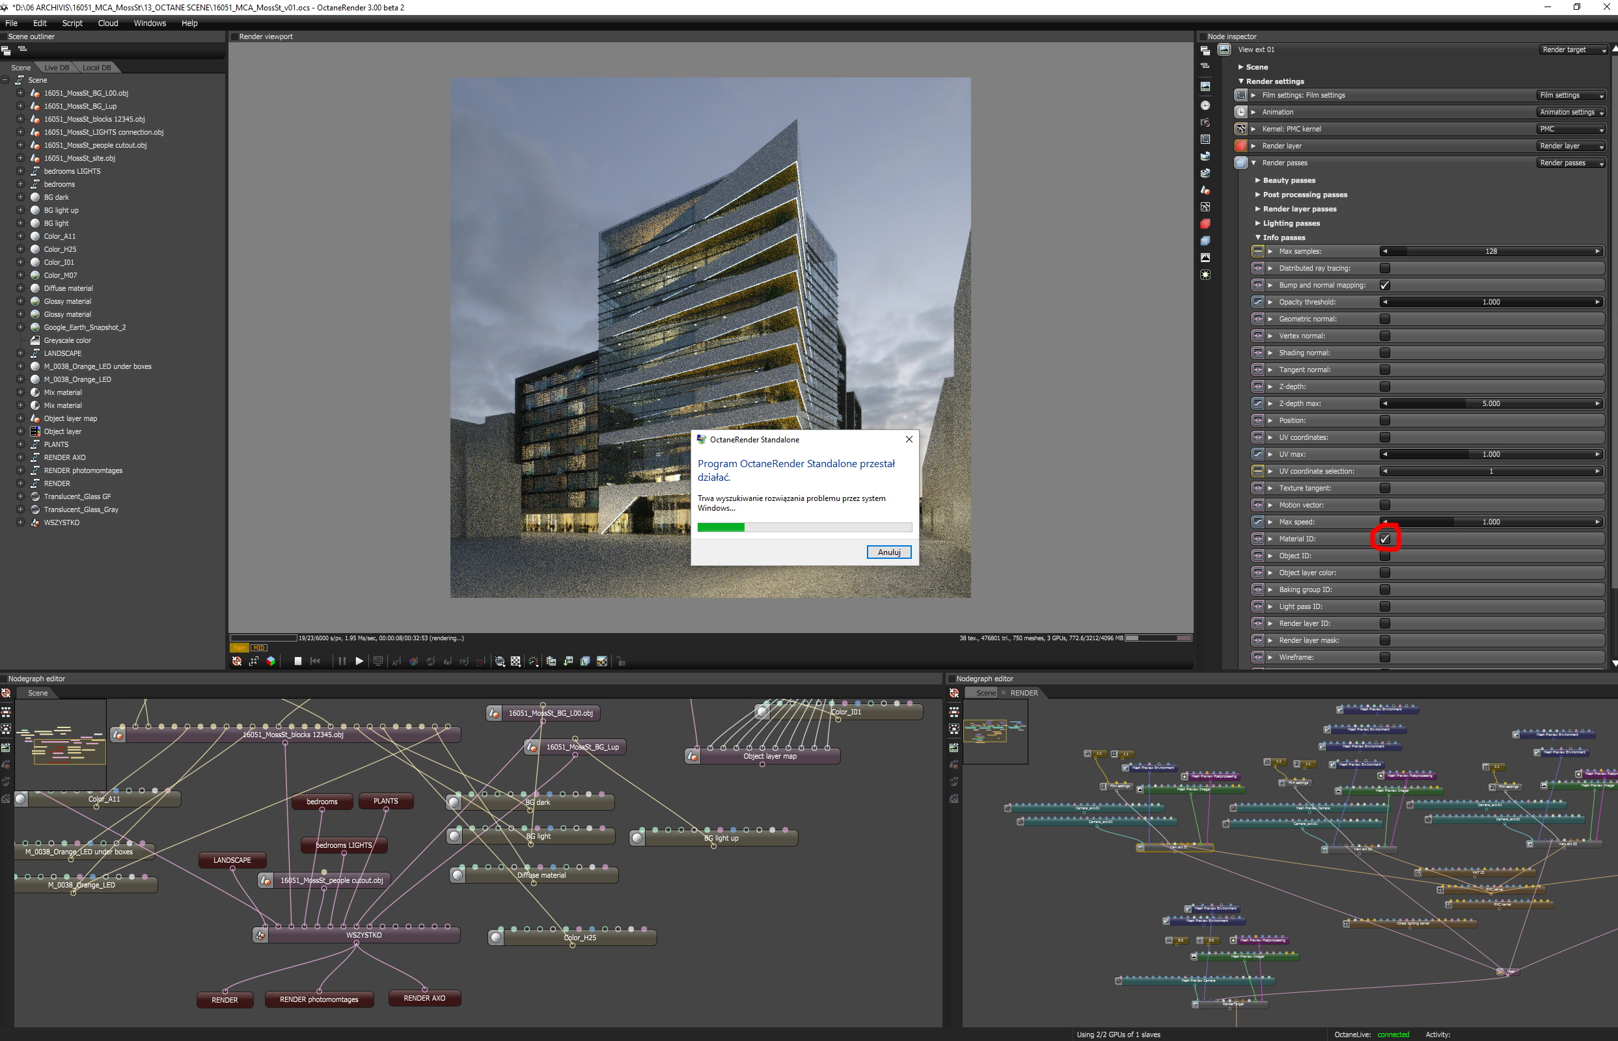Enable the Z-depth info pass checkbox
This screenshot has height=1041, width=1618.
point(1384,386)
